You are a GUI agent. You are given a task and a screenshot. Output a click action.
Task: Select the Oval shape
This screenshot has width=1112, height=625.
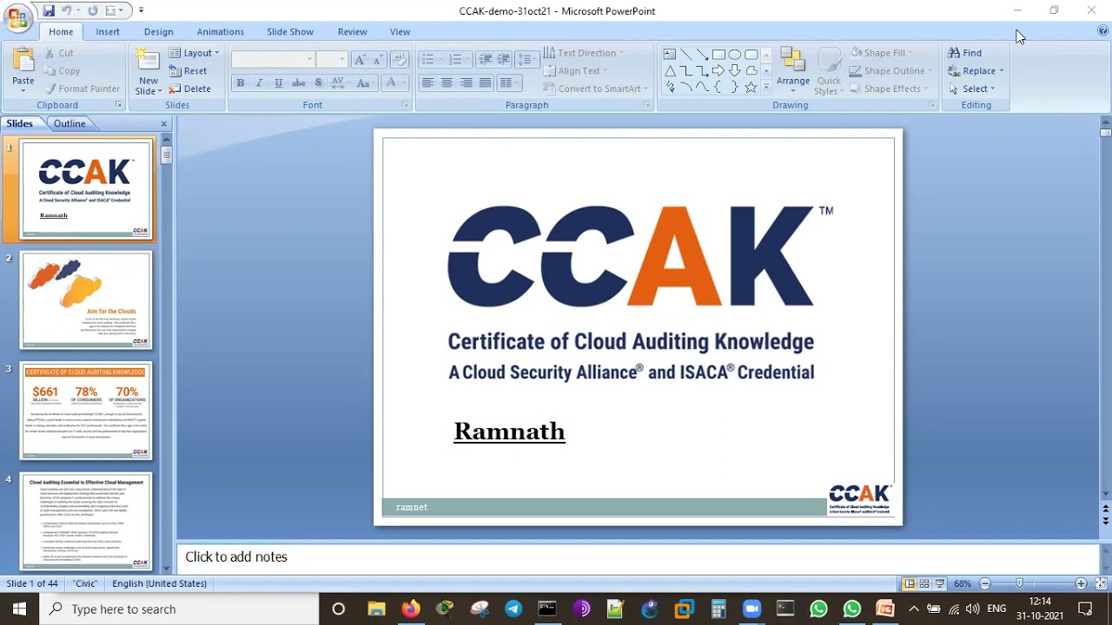[735, 54]
